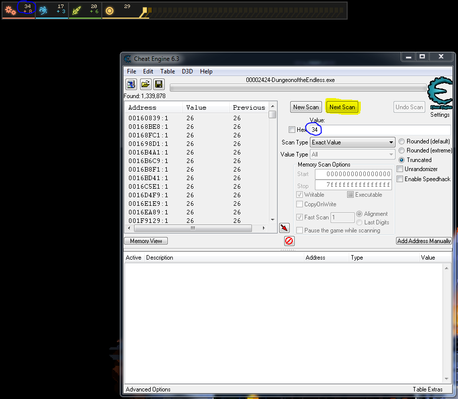Image resolution: width=458 pixels, height=399 pixels.
Task: Select the Last Digits radio option
Action: (x=359, y=222)
